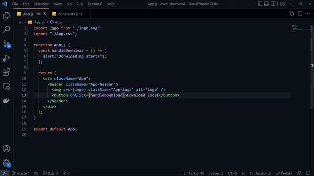314x176 pixels.
Task: Click the shield check status icon
Action: tap(67, 173)
